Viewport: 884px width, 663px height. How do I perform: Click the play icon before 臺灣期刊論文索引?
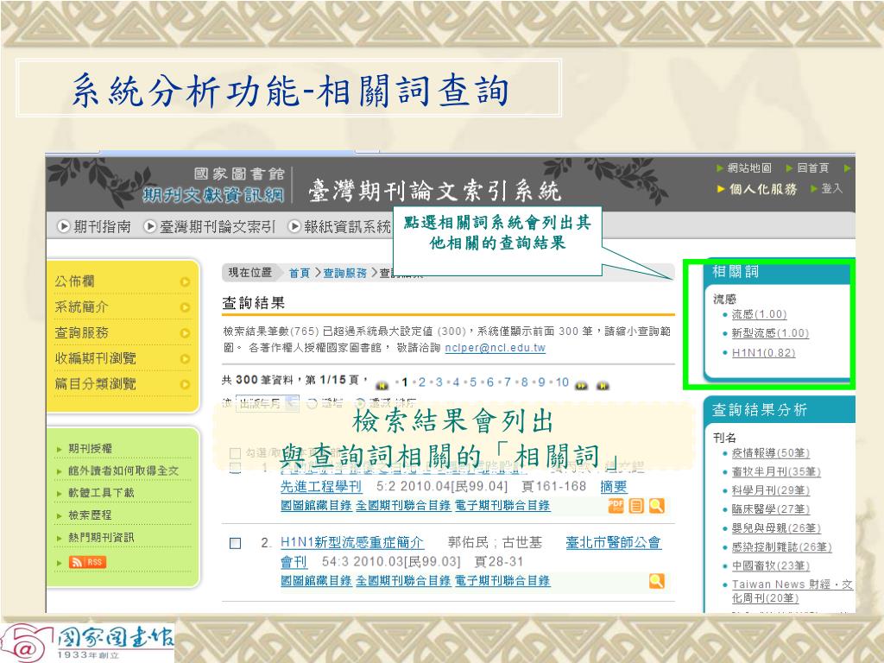click(x=150, y=227)
